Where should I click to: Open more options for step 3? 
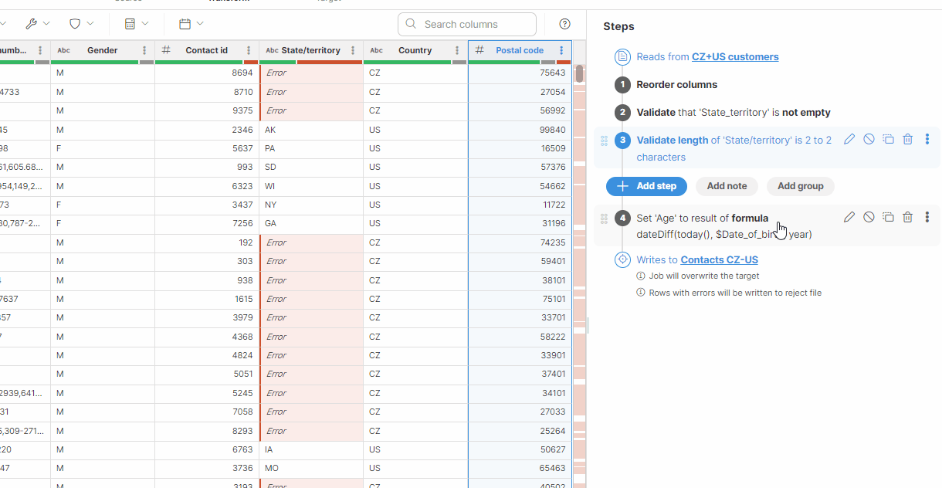tap(927, 140)
